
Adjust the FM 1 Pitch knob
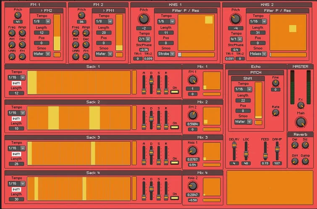coord(18,15)
